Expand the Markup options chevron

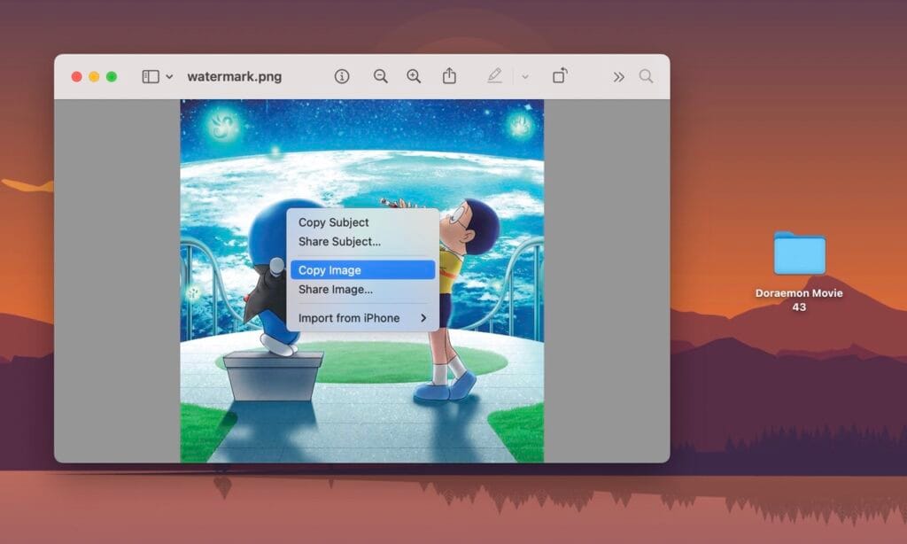(524, 76)
